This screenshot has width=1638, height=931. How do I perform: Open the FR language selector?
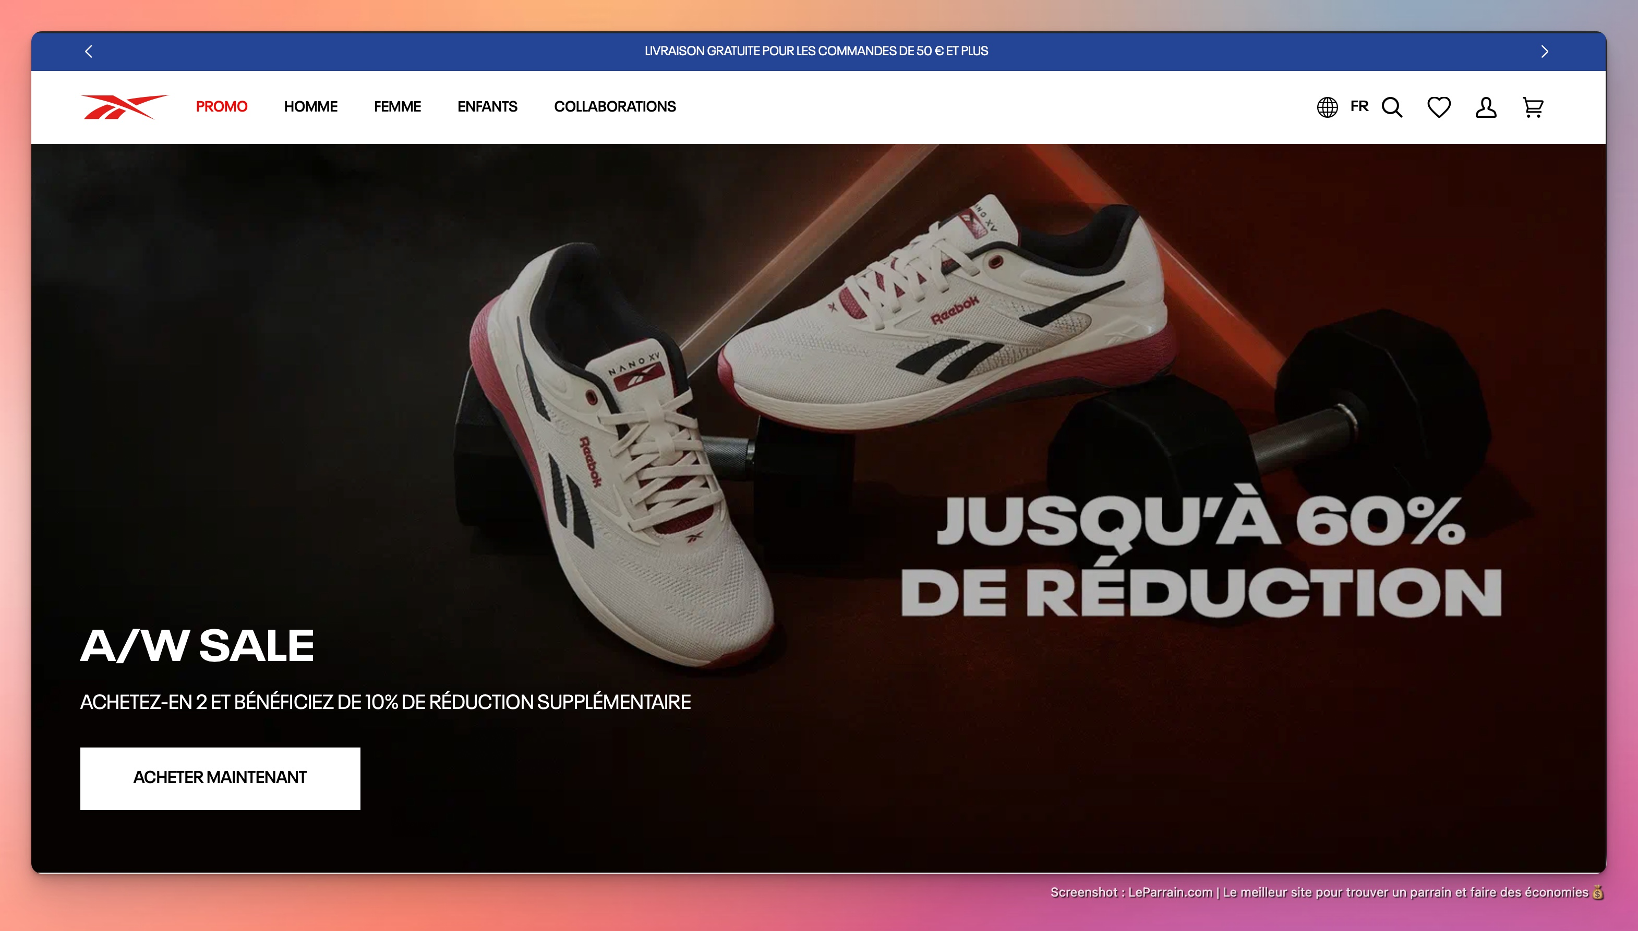click(1359, 106)
